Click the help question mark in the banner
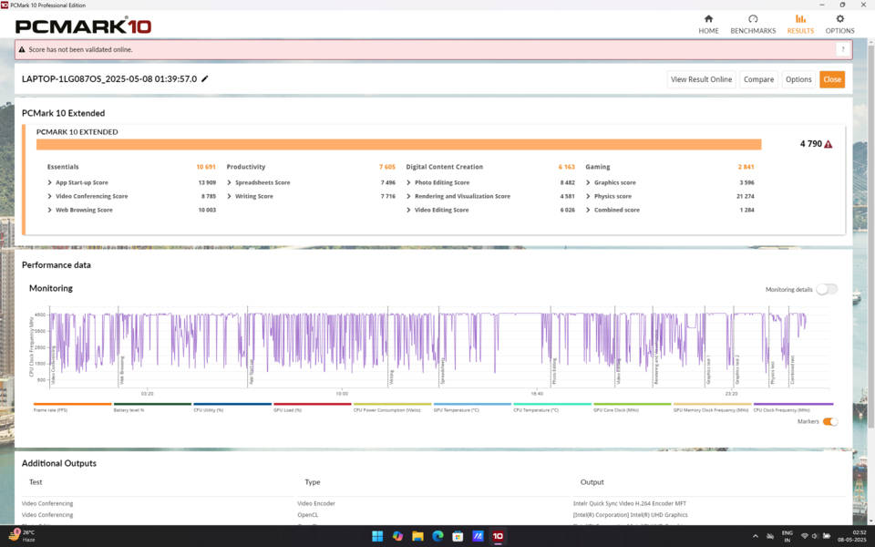The height and width of the screenshot is (547, 875). (x=842, y=49)
